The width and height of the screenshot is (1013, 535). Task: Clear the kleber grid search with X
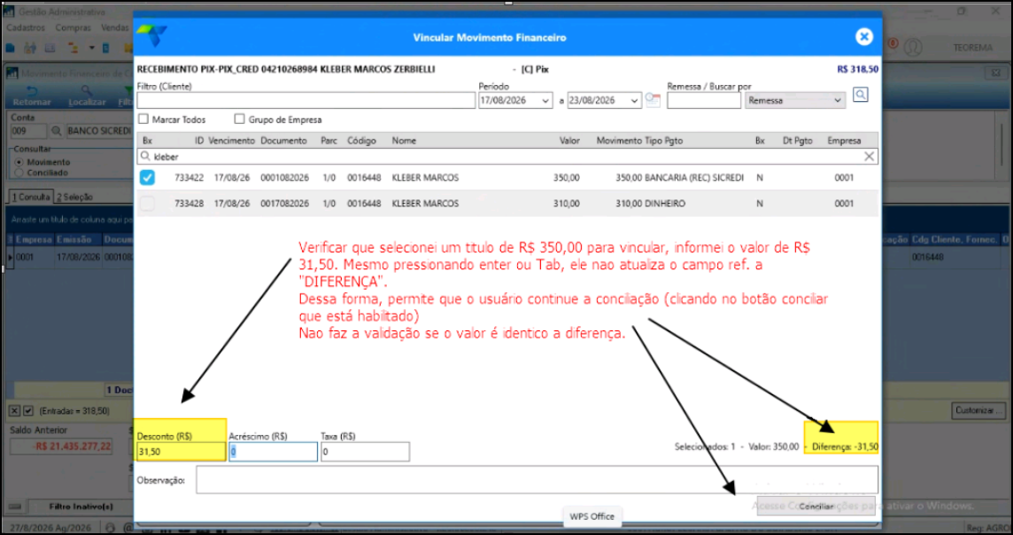869,157
